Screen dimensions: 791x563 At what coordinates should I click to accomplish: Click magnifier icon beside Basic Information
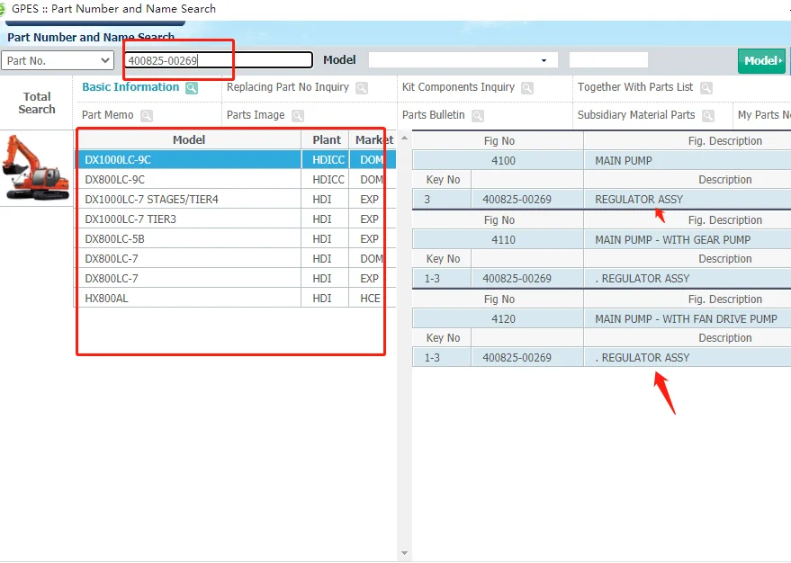[x=192, y=88]
